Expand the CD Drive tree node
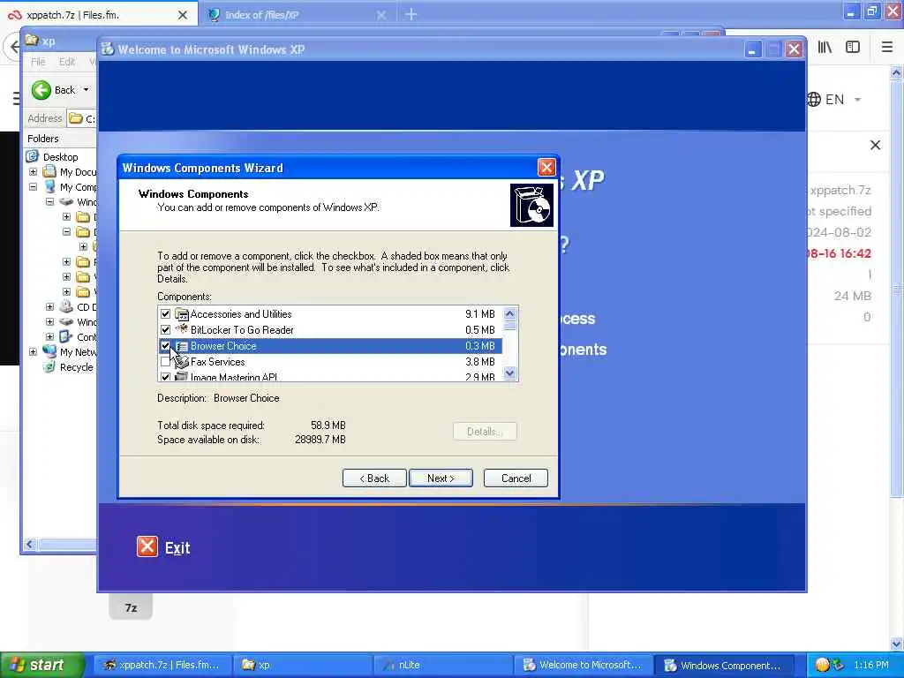 pos(49,306)
